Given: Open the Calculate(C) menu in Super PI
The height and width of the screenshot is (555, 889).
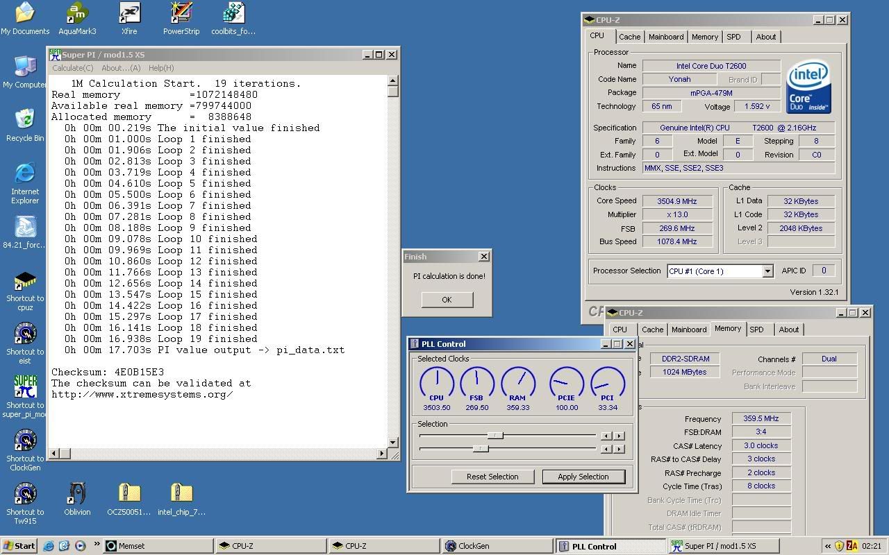Looking at the screenshot, I should coord(72,68).
